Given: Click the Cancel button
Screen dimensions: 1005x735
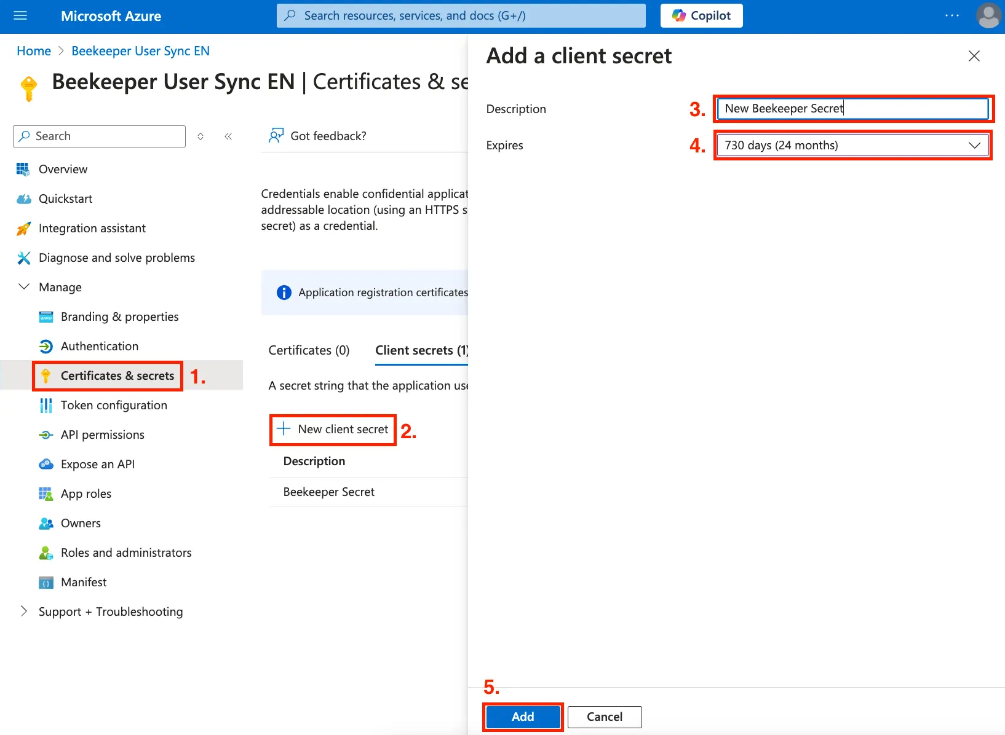Looking at the screenshot, I should coord(605,717).
